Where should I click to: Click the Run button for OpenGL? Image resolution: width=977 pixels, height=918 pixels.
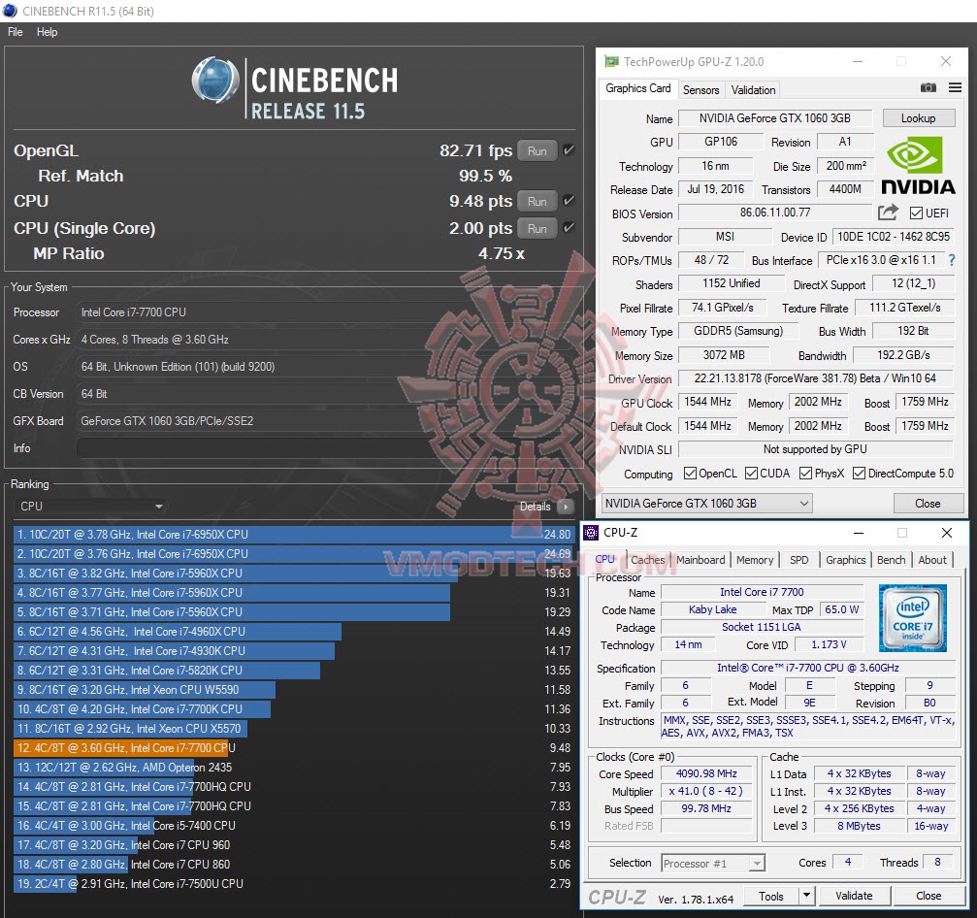(537, 150)
